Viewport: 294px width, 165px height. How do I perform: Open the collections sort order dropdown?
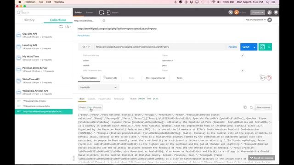[68, 27]
